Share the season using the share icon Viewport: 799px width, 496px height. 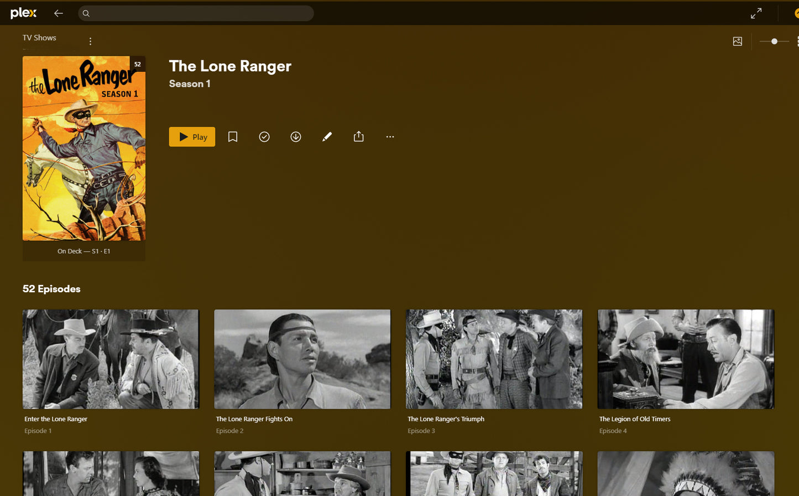click(358, 137)
